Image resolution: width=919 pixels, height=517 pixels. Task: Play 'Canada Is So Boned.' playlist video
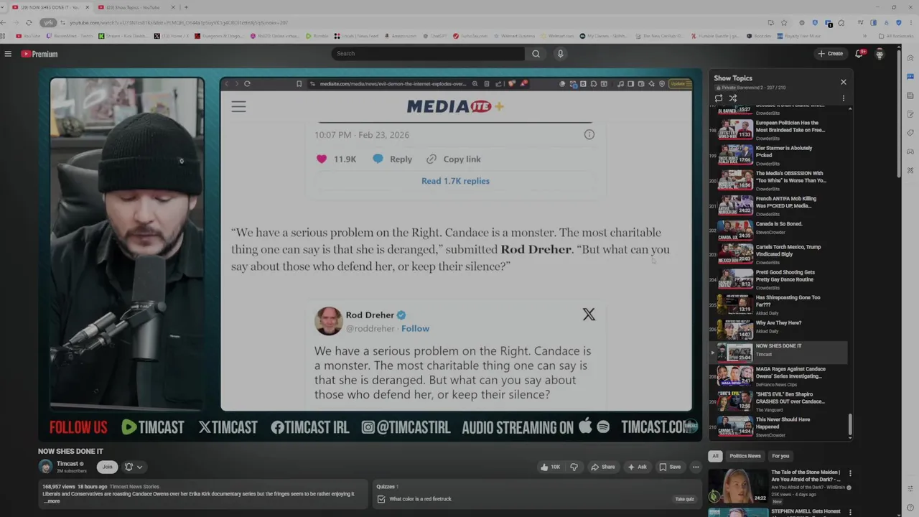click(778, 231)
